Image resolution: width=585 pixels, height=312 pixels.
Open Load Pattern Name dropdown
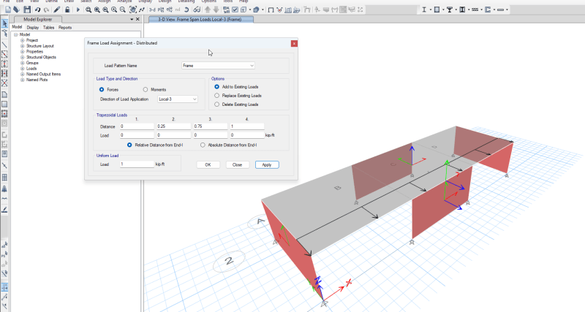point(218,66)
